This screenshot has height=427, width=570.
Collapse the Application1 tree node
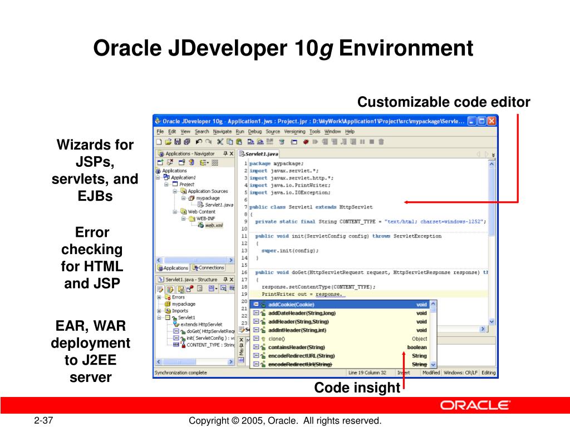tap(158, 177)
